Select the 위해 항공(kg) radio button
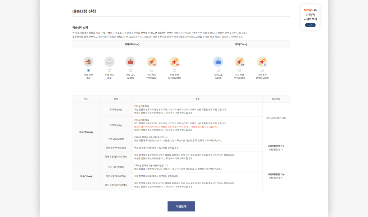This screenshot has width=368, height=217. (x=109, y=70)
